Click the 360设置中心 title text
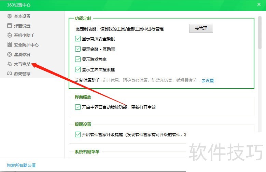The height and width of the screenshot is (172, 266). point(19,5)
